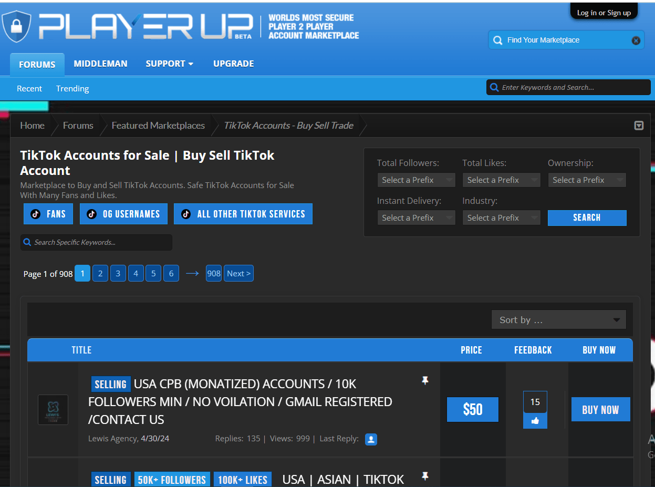655x487 pixels.
Task: Open the breadcrumb dropdown arrow icon
Action: pyautogui.click(x=639, y=126)
